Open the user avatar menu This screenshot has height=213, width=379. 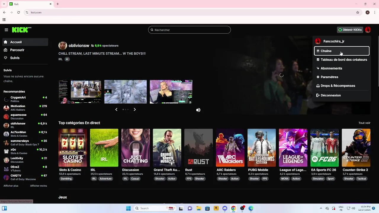(368, 30)
